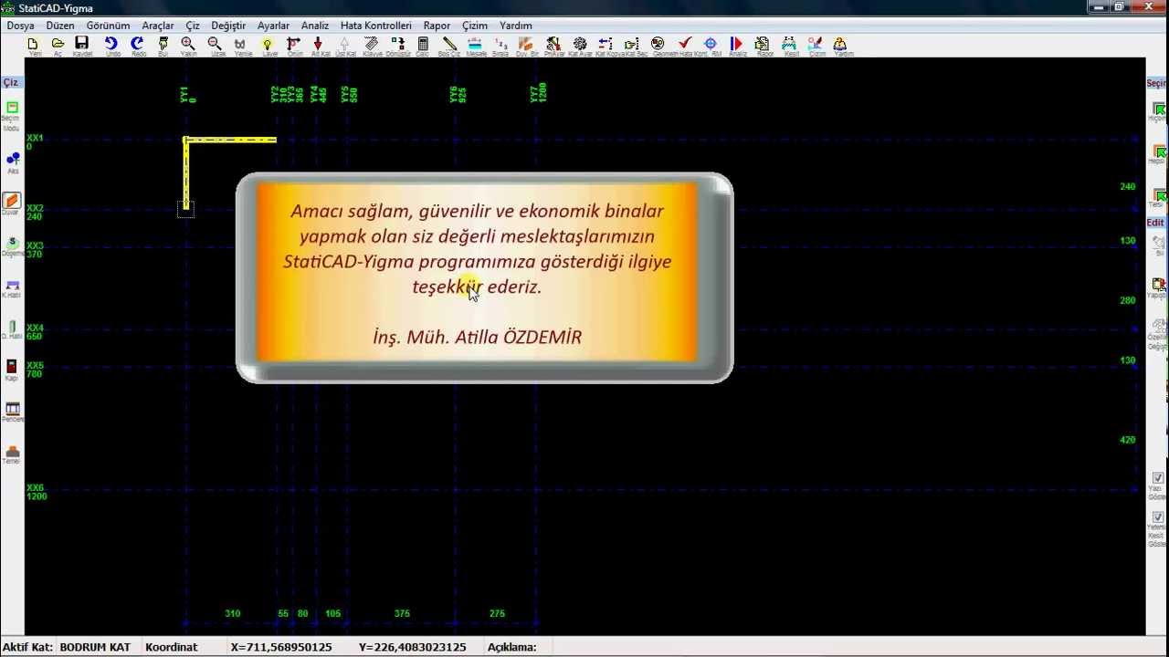Click the Tersi invert-selection icon on right panel
The height and width of the screenshot is (657, 1169).
1159,197
